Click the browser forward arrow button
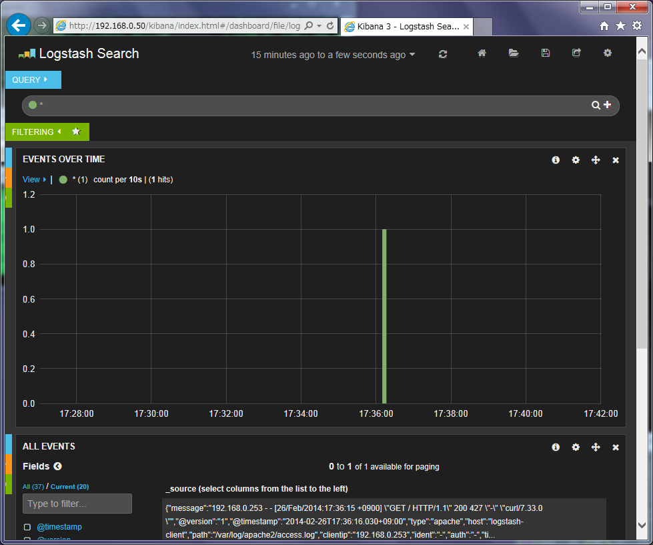 click(41, 25)
